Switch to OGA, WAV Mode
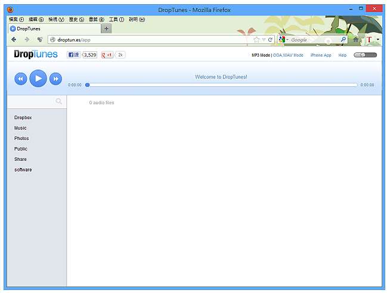 [288, 55]
